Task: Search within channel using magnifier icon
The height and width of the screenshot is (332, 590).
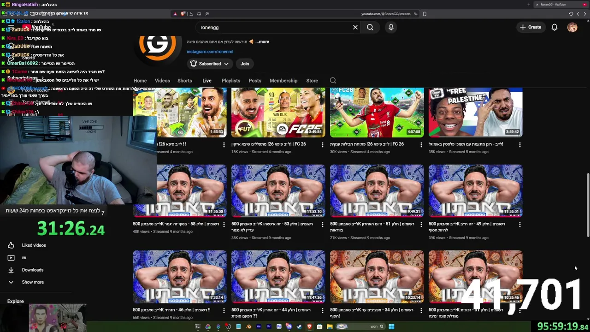Action: pyautogui.click(x=333, y=81)
